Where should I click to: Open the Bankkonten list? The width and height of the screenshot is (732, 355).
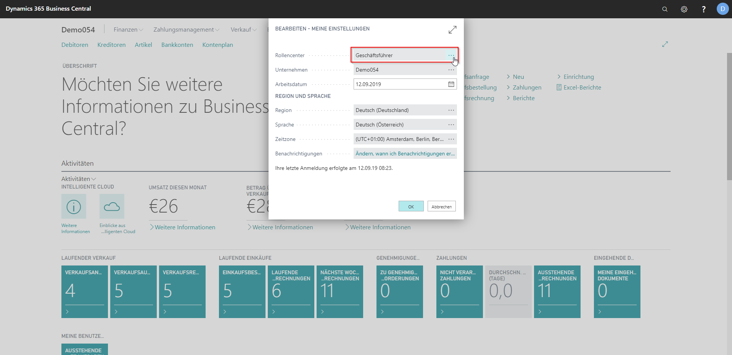pyautogui.click(x=177, y=45)
